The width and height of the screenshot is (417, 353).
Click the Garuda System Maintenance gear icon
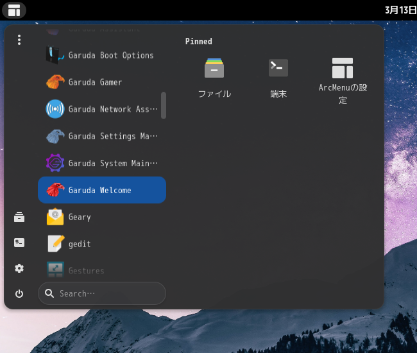click(x=55, y=163)
